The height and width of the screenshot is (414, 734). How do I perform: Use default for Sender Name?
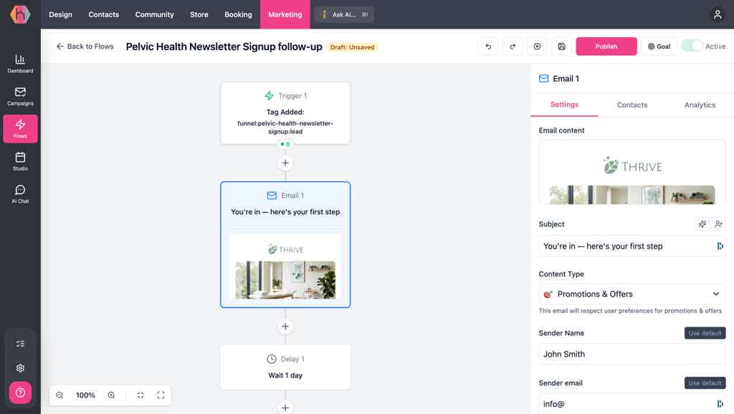click(705, 333)
